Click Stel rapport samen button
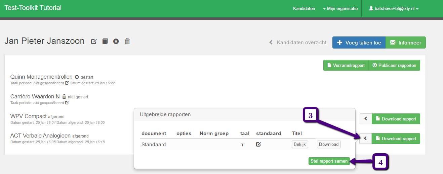This screenshot has width=443, height=174. coord(329,161)
